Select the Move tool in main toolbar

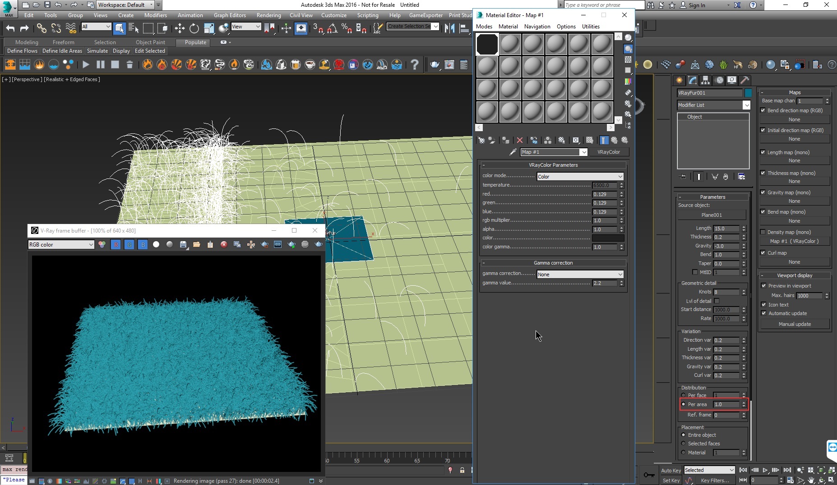point(180,28)
